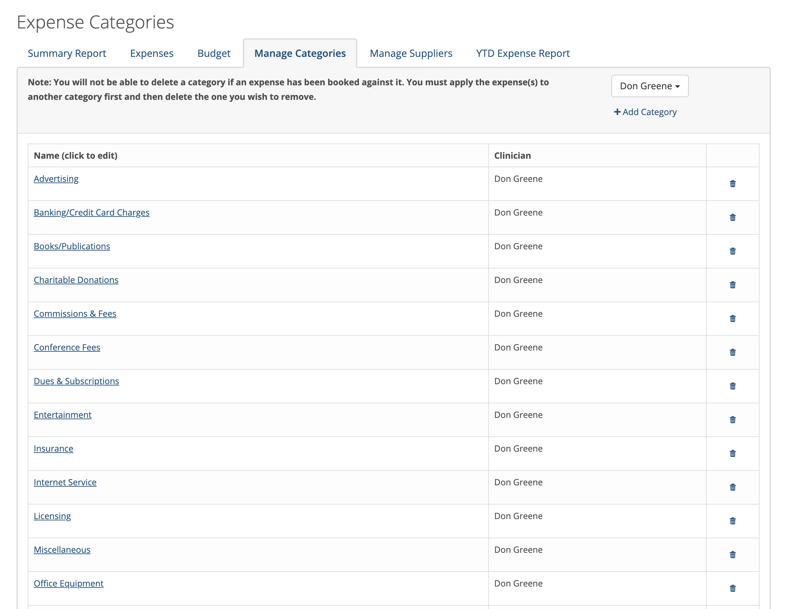792x609 pixels.
Task: Edit the Licensing category
Action: tap(52, 516)
